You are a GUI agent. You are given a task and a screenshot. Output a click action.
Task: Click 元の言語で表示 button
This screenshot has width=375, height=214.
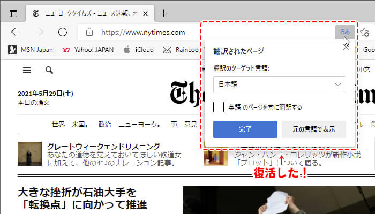pos(314,129)
